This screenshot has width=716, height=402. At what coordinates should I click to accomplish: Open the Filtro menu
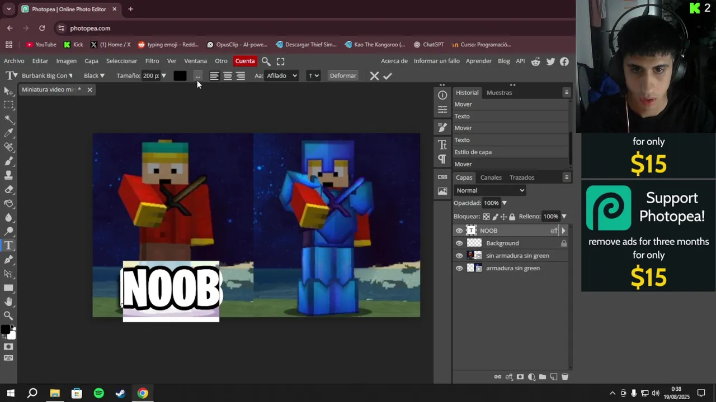(x=152, y=61)
